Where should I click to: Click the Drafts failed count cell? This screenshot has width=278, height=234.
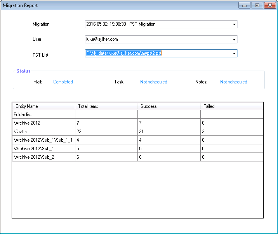pyautogui.click(x=231, y=132)
